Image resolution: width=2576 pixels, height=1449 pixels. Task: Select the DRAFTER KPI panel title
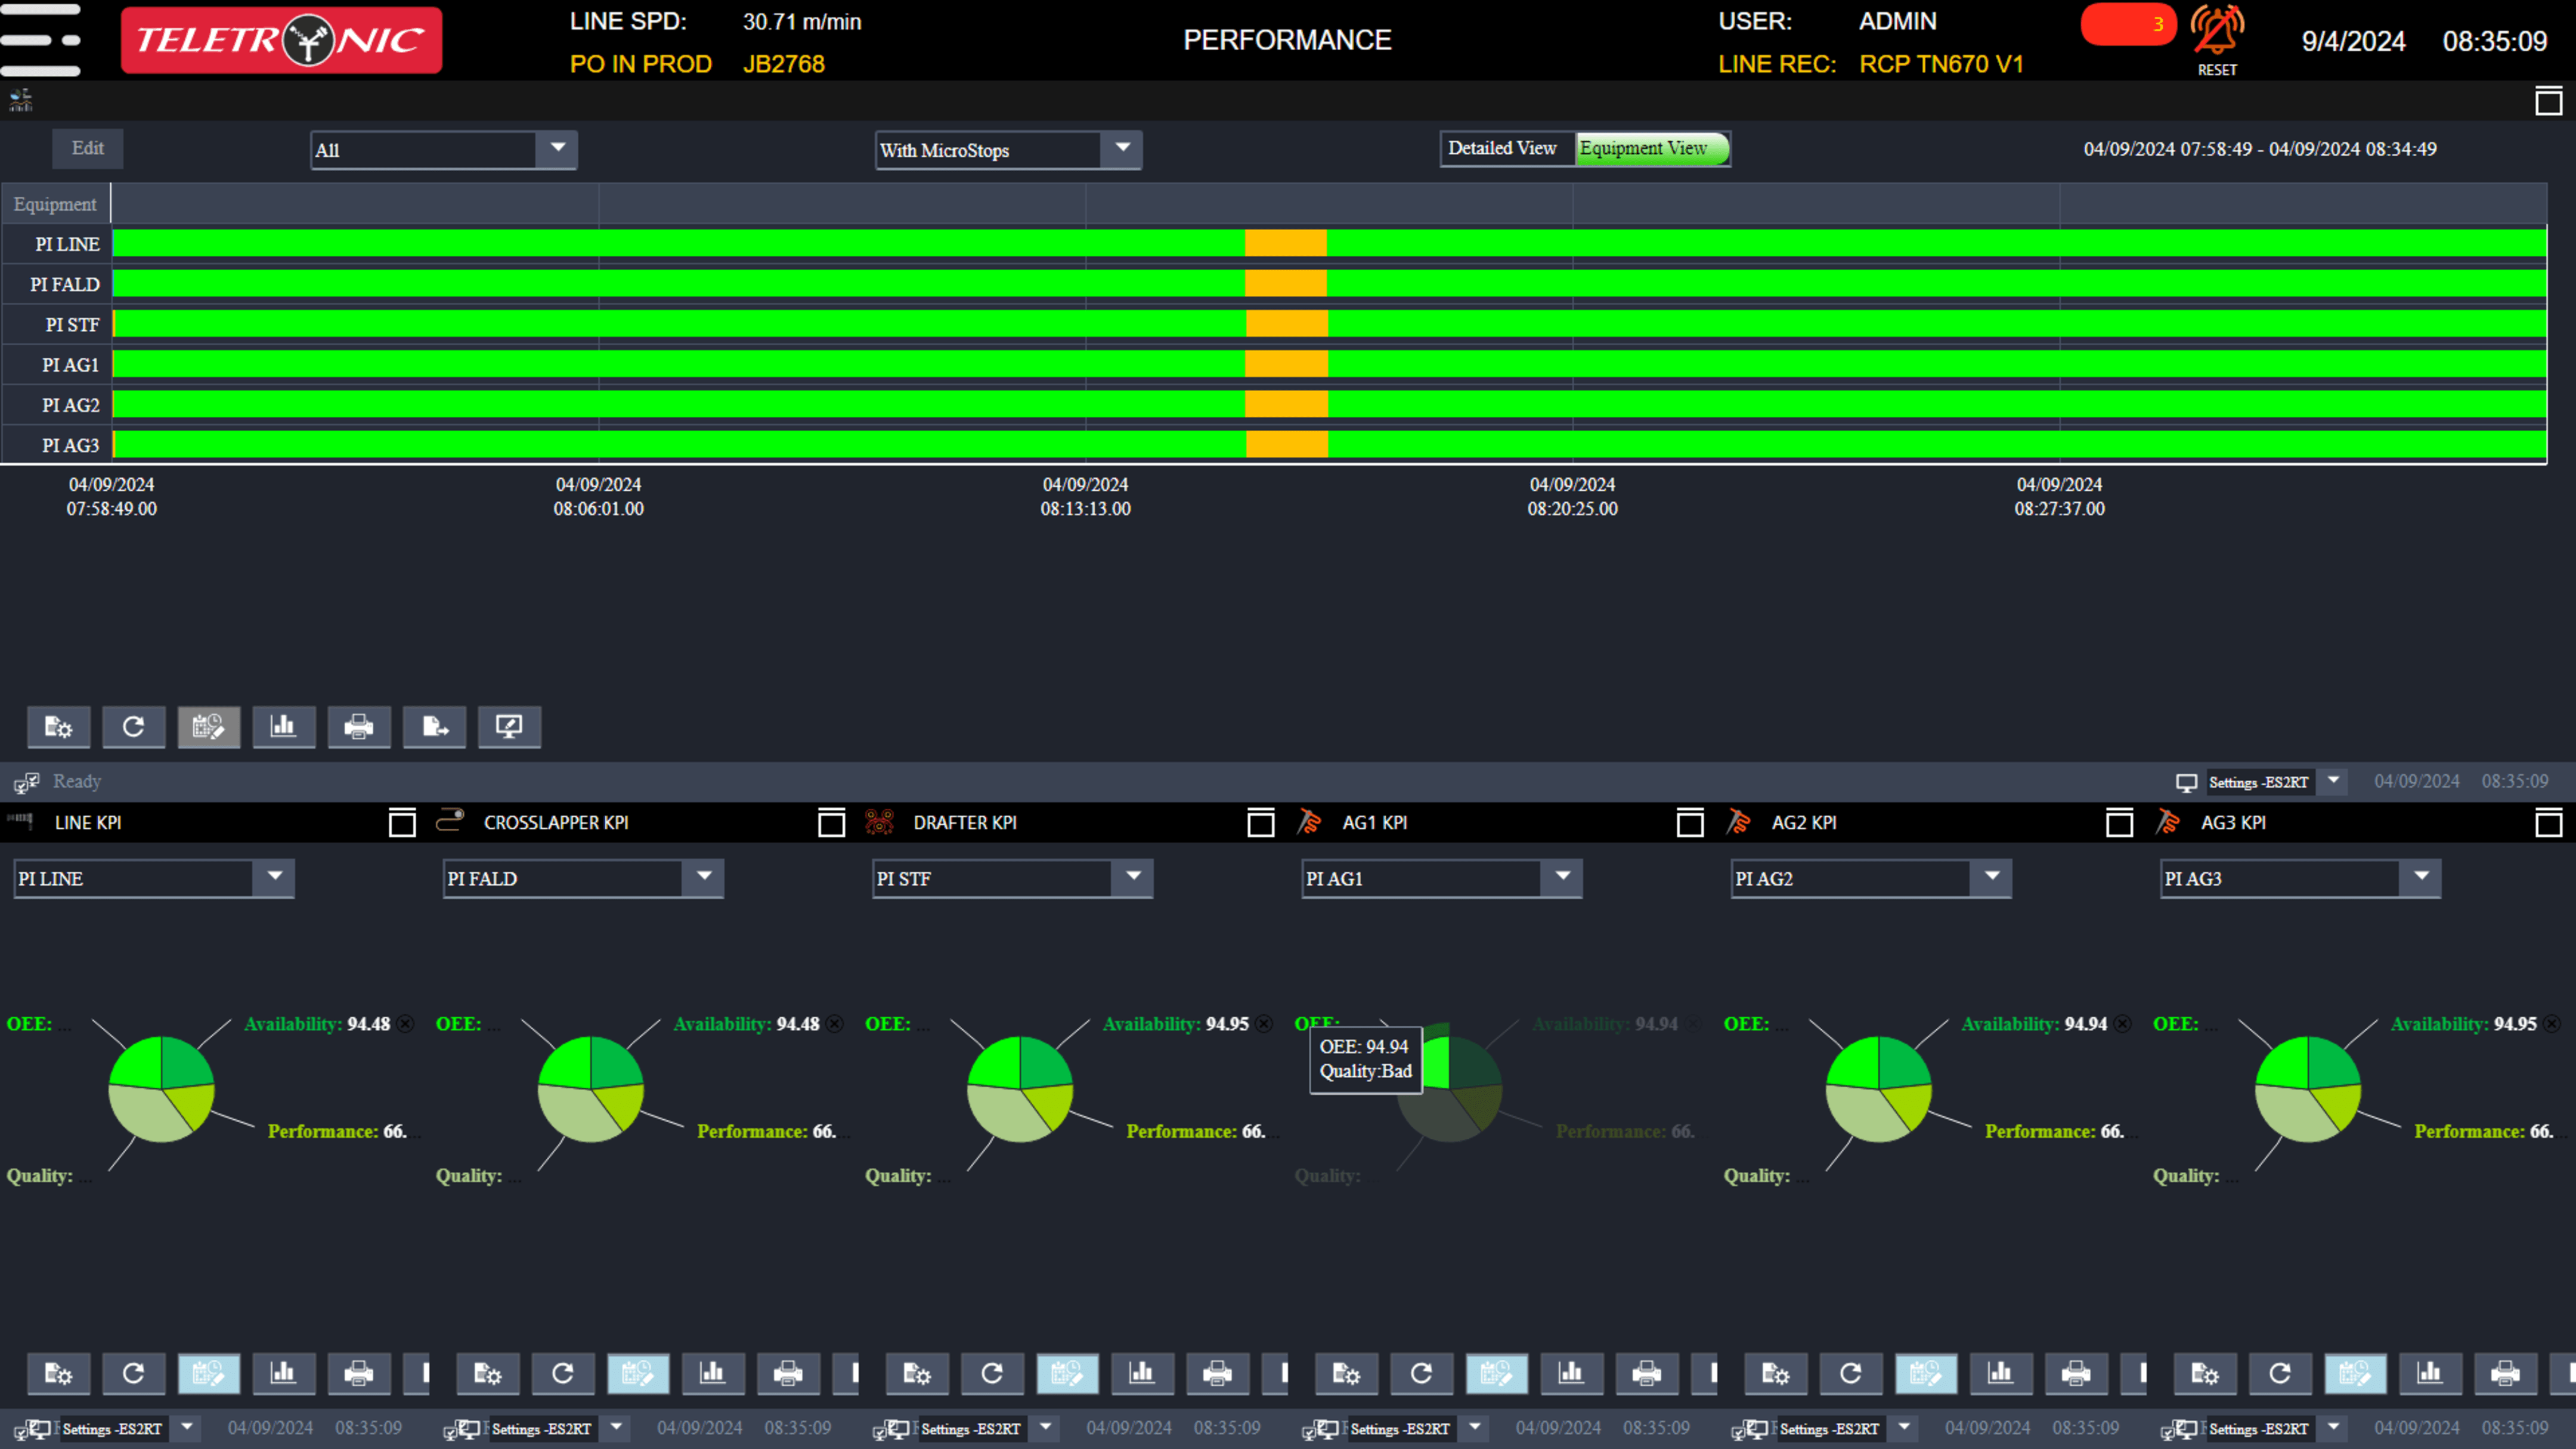(x=965, y=823)
